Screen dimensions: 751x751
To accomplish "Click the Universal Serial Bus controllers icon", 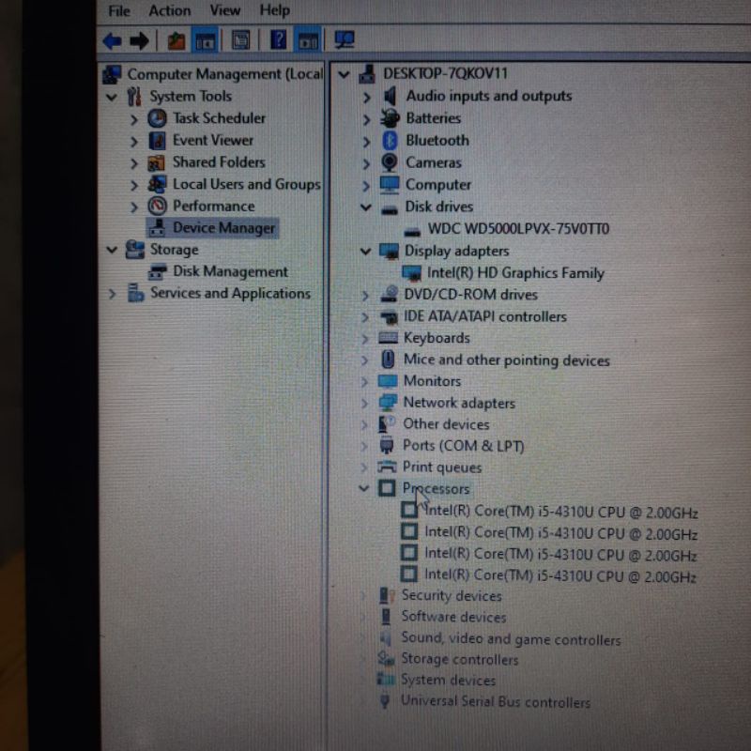I will tap(384, 701).
